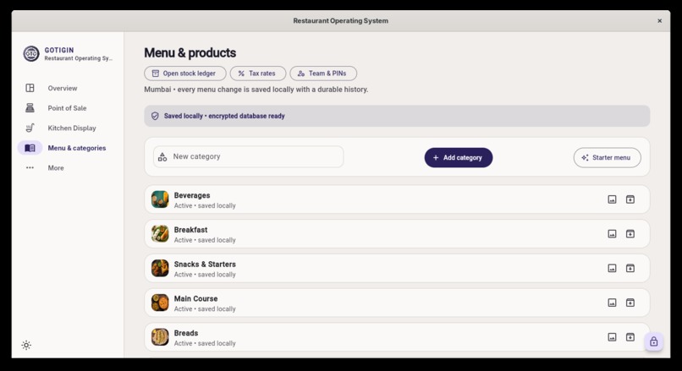Change image for Snacks & Starters
Image resolution: width=682 pixels, height=371 pixels.
612,268
